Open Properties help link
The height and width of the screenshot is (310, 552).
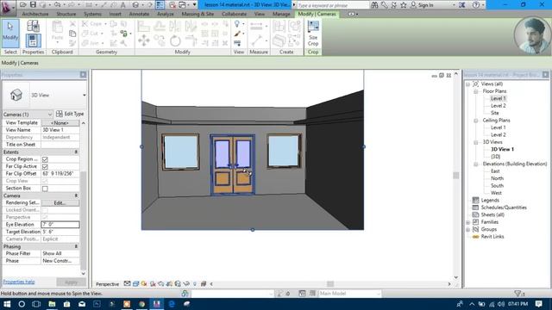[x=19, y=282]
